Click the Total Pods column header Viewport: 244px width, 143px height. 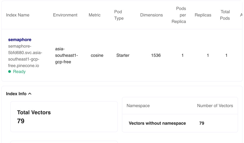pos(225,15)
